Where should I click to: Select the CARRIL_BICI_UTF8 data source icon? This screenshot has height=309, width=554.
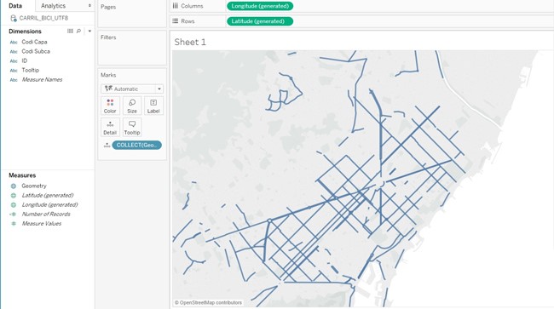click(x=14, y=18)
